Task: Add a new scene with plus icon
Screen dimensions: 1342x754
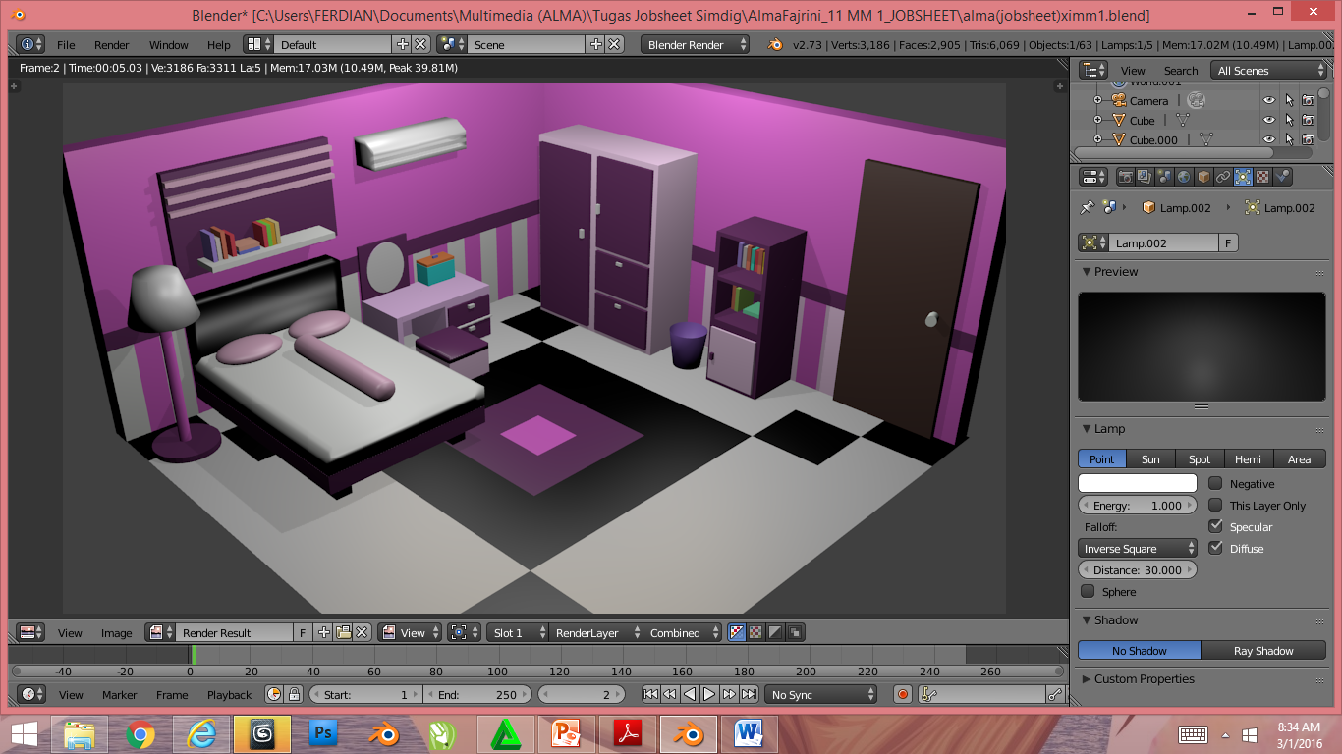Action: point(595,45)
